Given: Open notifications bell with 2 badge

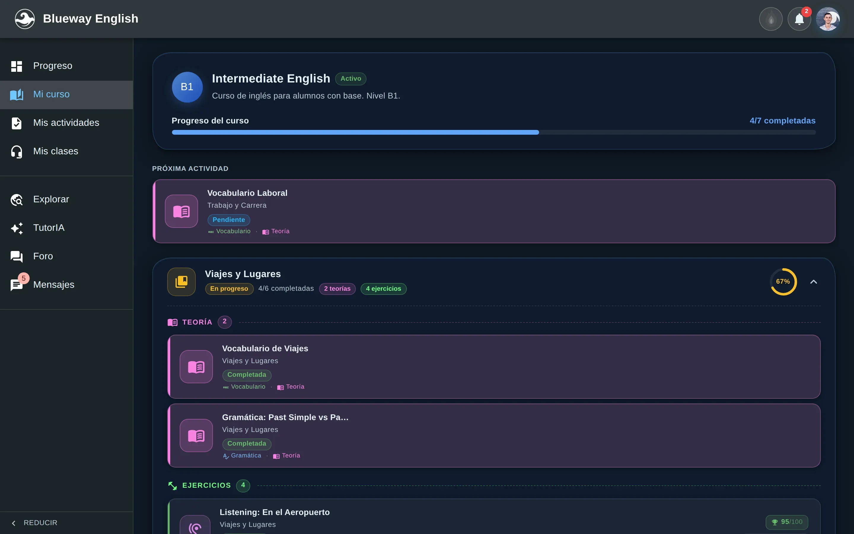Looking at the screenshot, I should click(799, 19).
